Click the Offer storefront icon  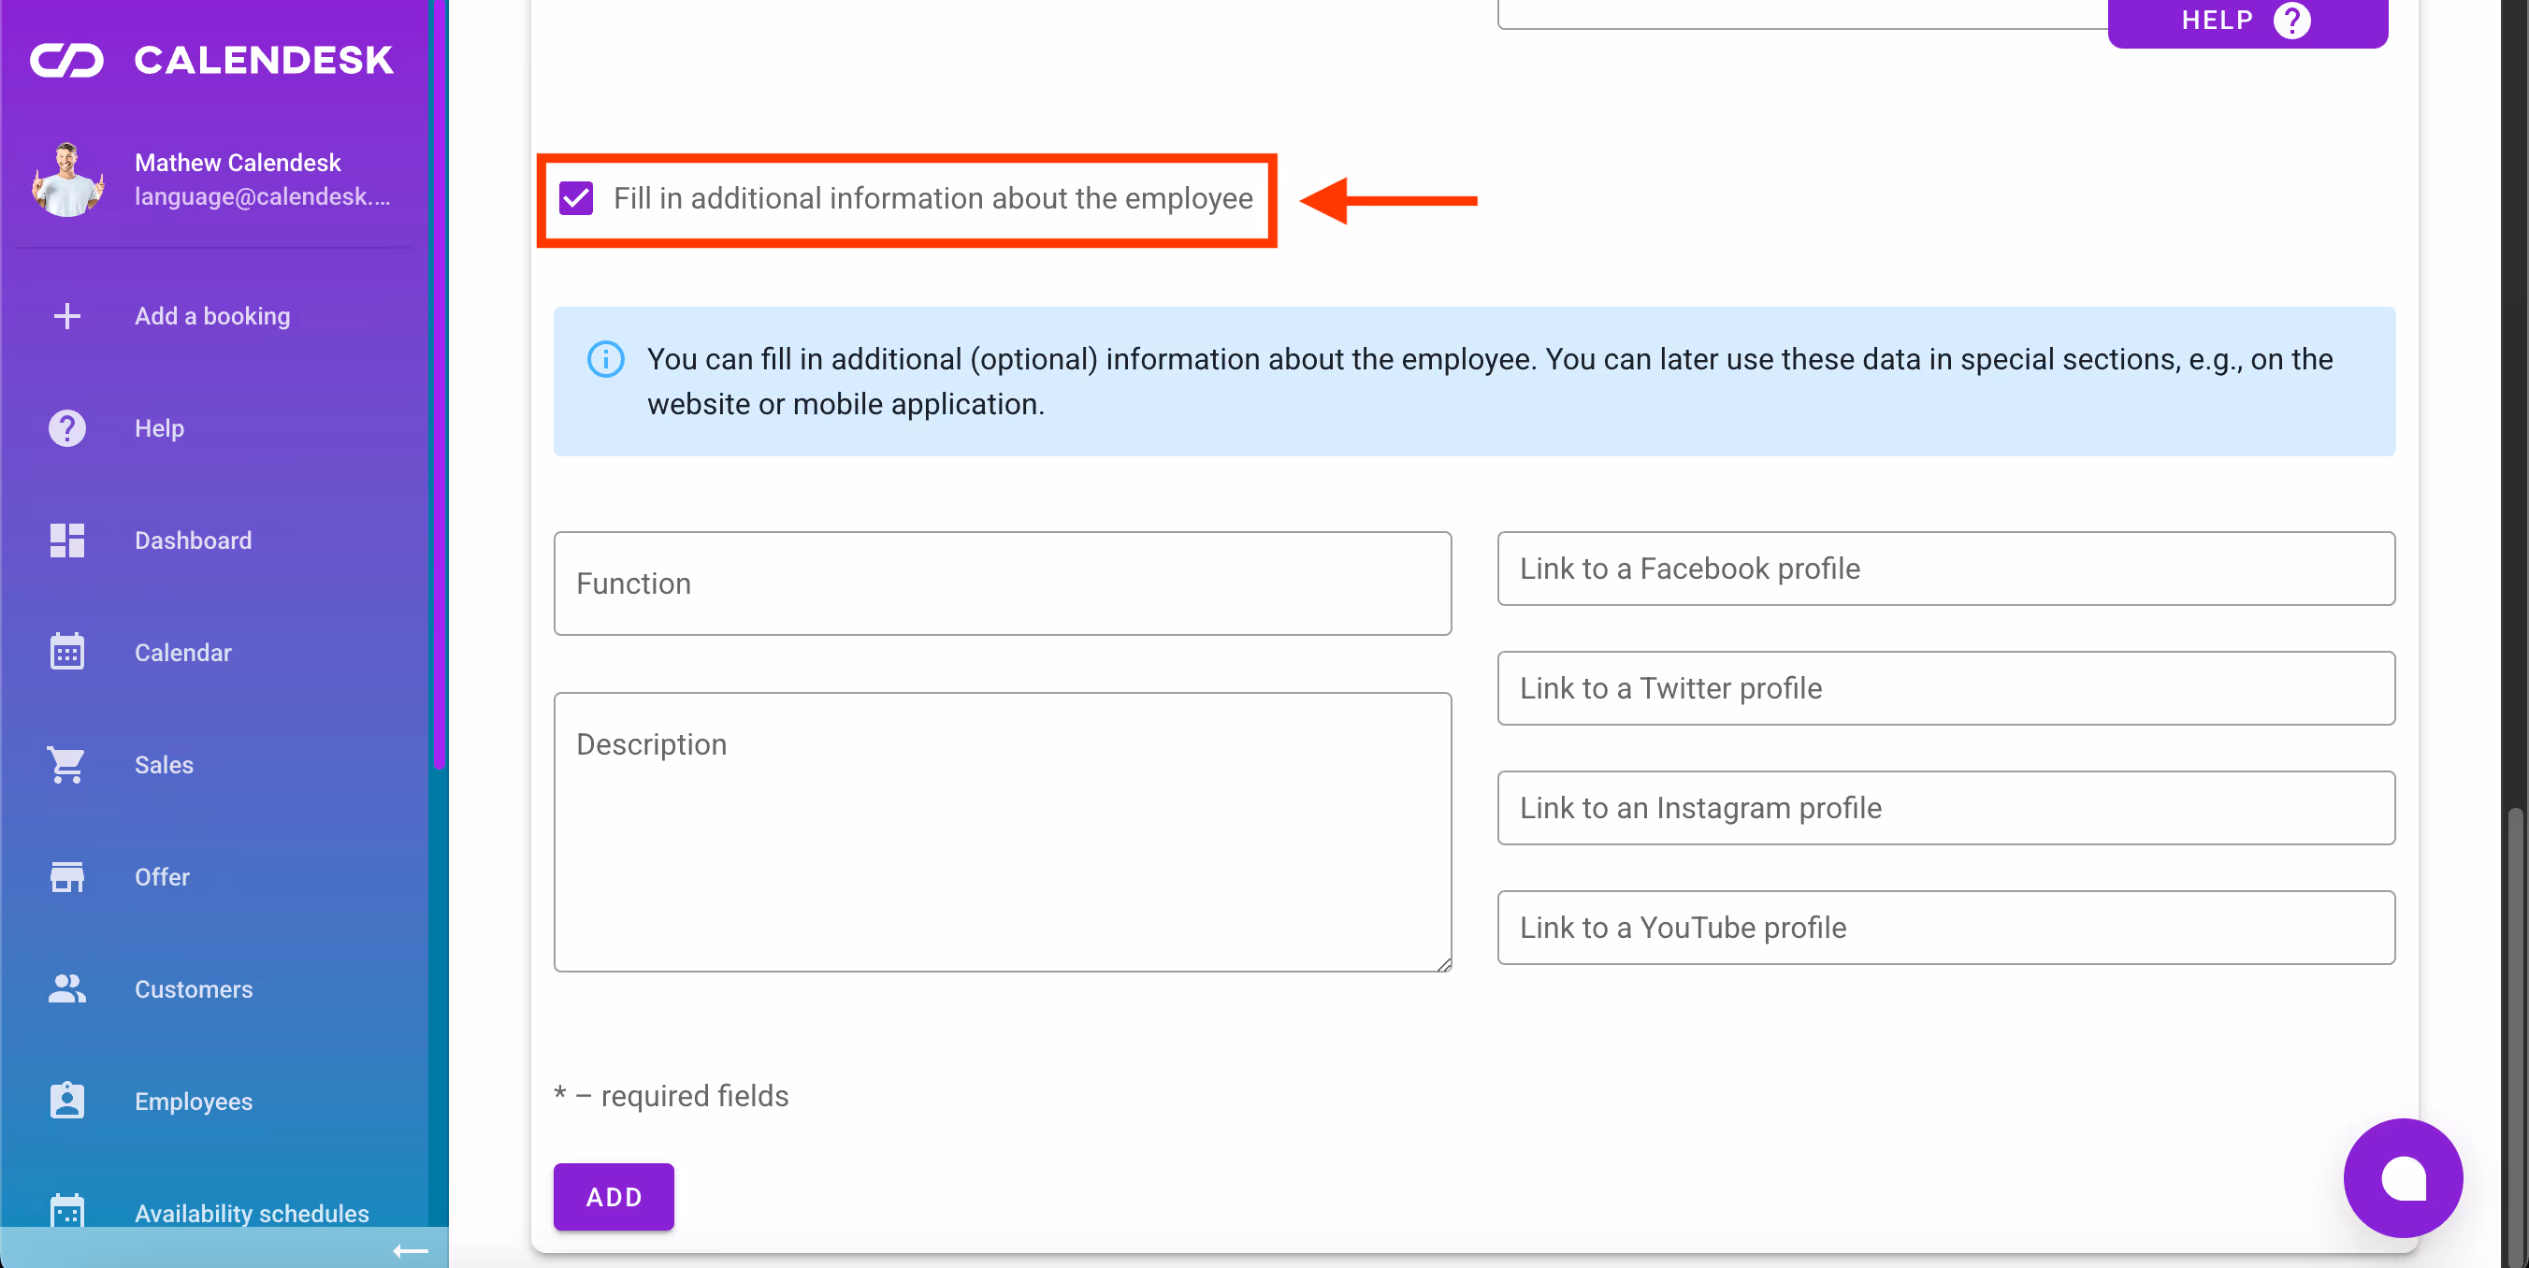point(66,876)
